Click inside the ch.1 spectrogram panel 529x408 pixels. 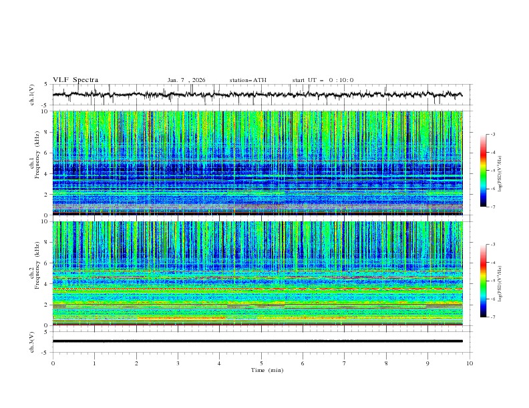click(x=258, y=163)
